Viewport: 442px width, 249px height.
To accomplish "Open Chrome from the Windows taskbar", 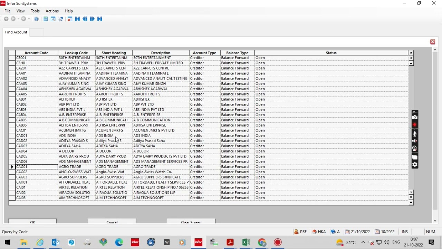I will [262, 243].
